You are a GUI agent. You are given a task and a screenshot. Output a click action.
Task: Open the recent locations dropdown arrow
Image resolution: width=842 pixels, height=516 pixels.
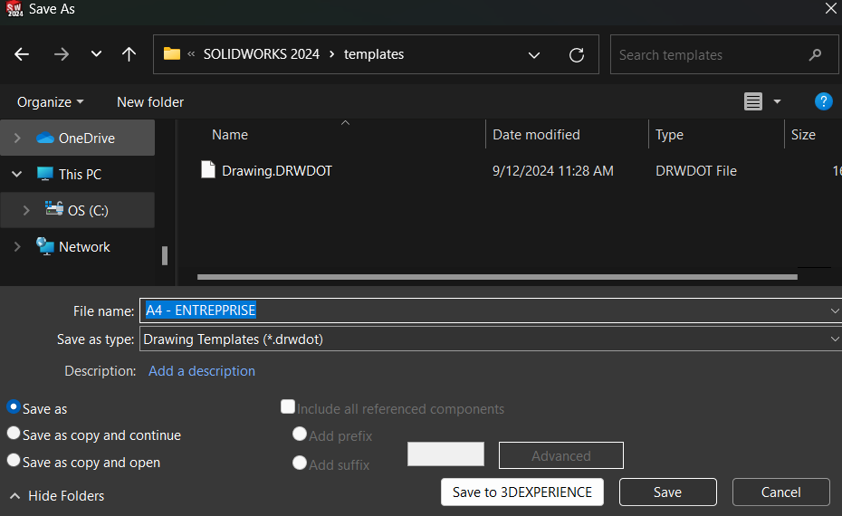pyautogui.click(x=96, y=54)
